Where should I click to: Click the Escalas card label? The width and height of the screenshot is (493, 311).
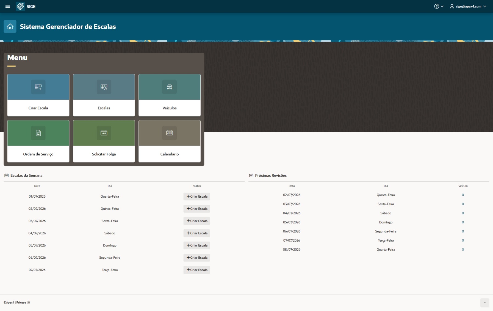(x=104, y=108)
